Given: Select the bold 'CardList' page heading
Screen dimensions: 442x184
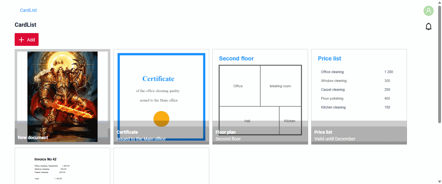Looking at the screenshot, I should click(x=26, y=25).
